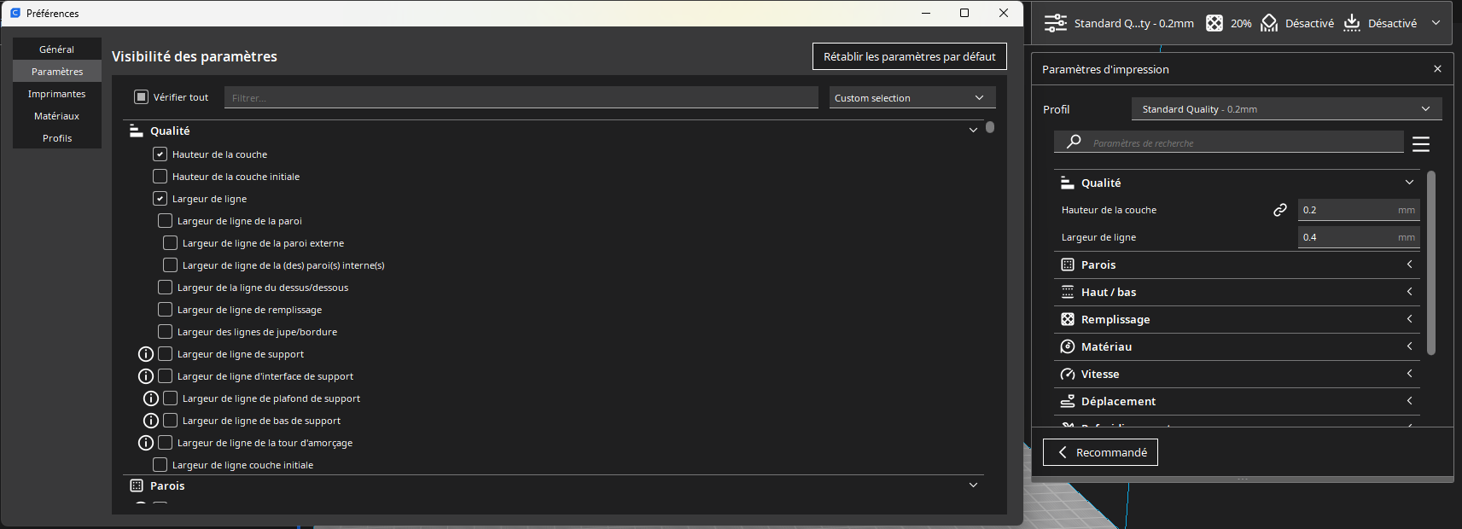Viewport: 1462px width, 529px height.
Task: Open the Profils preferences page
Action: [x=57, y=137]
